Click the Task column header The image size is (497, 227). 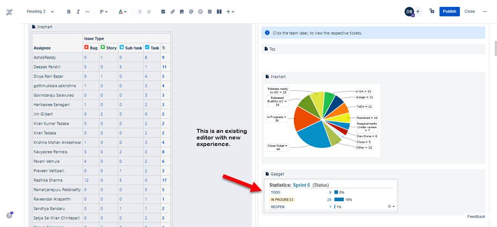[152, 48]
